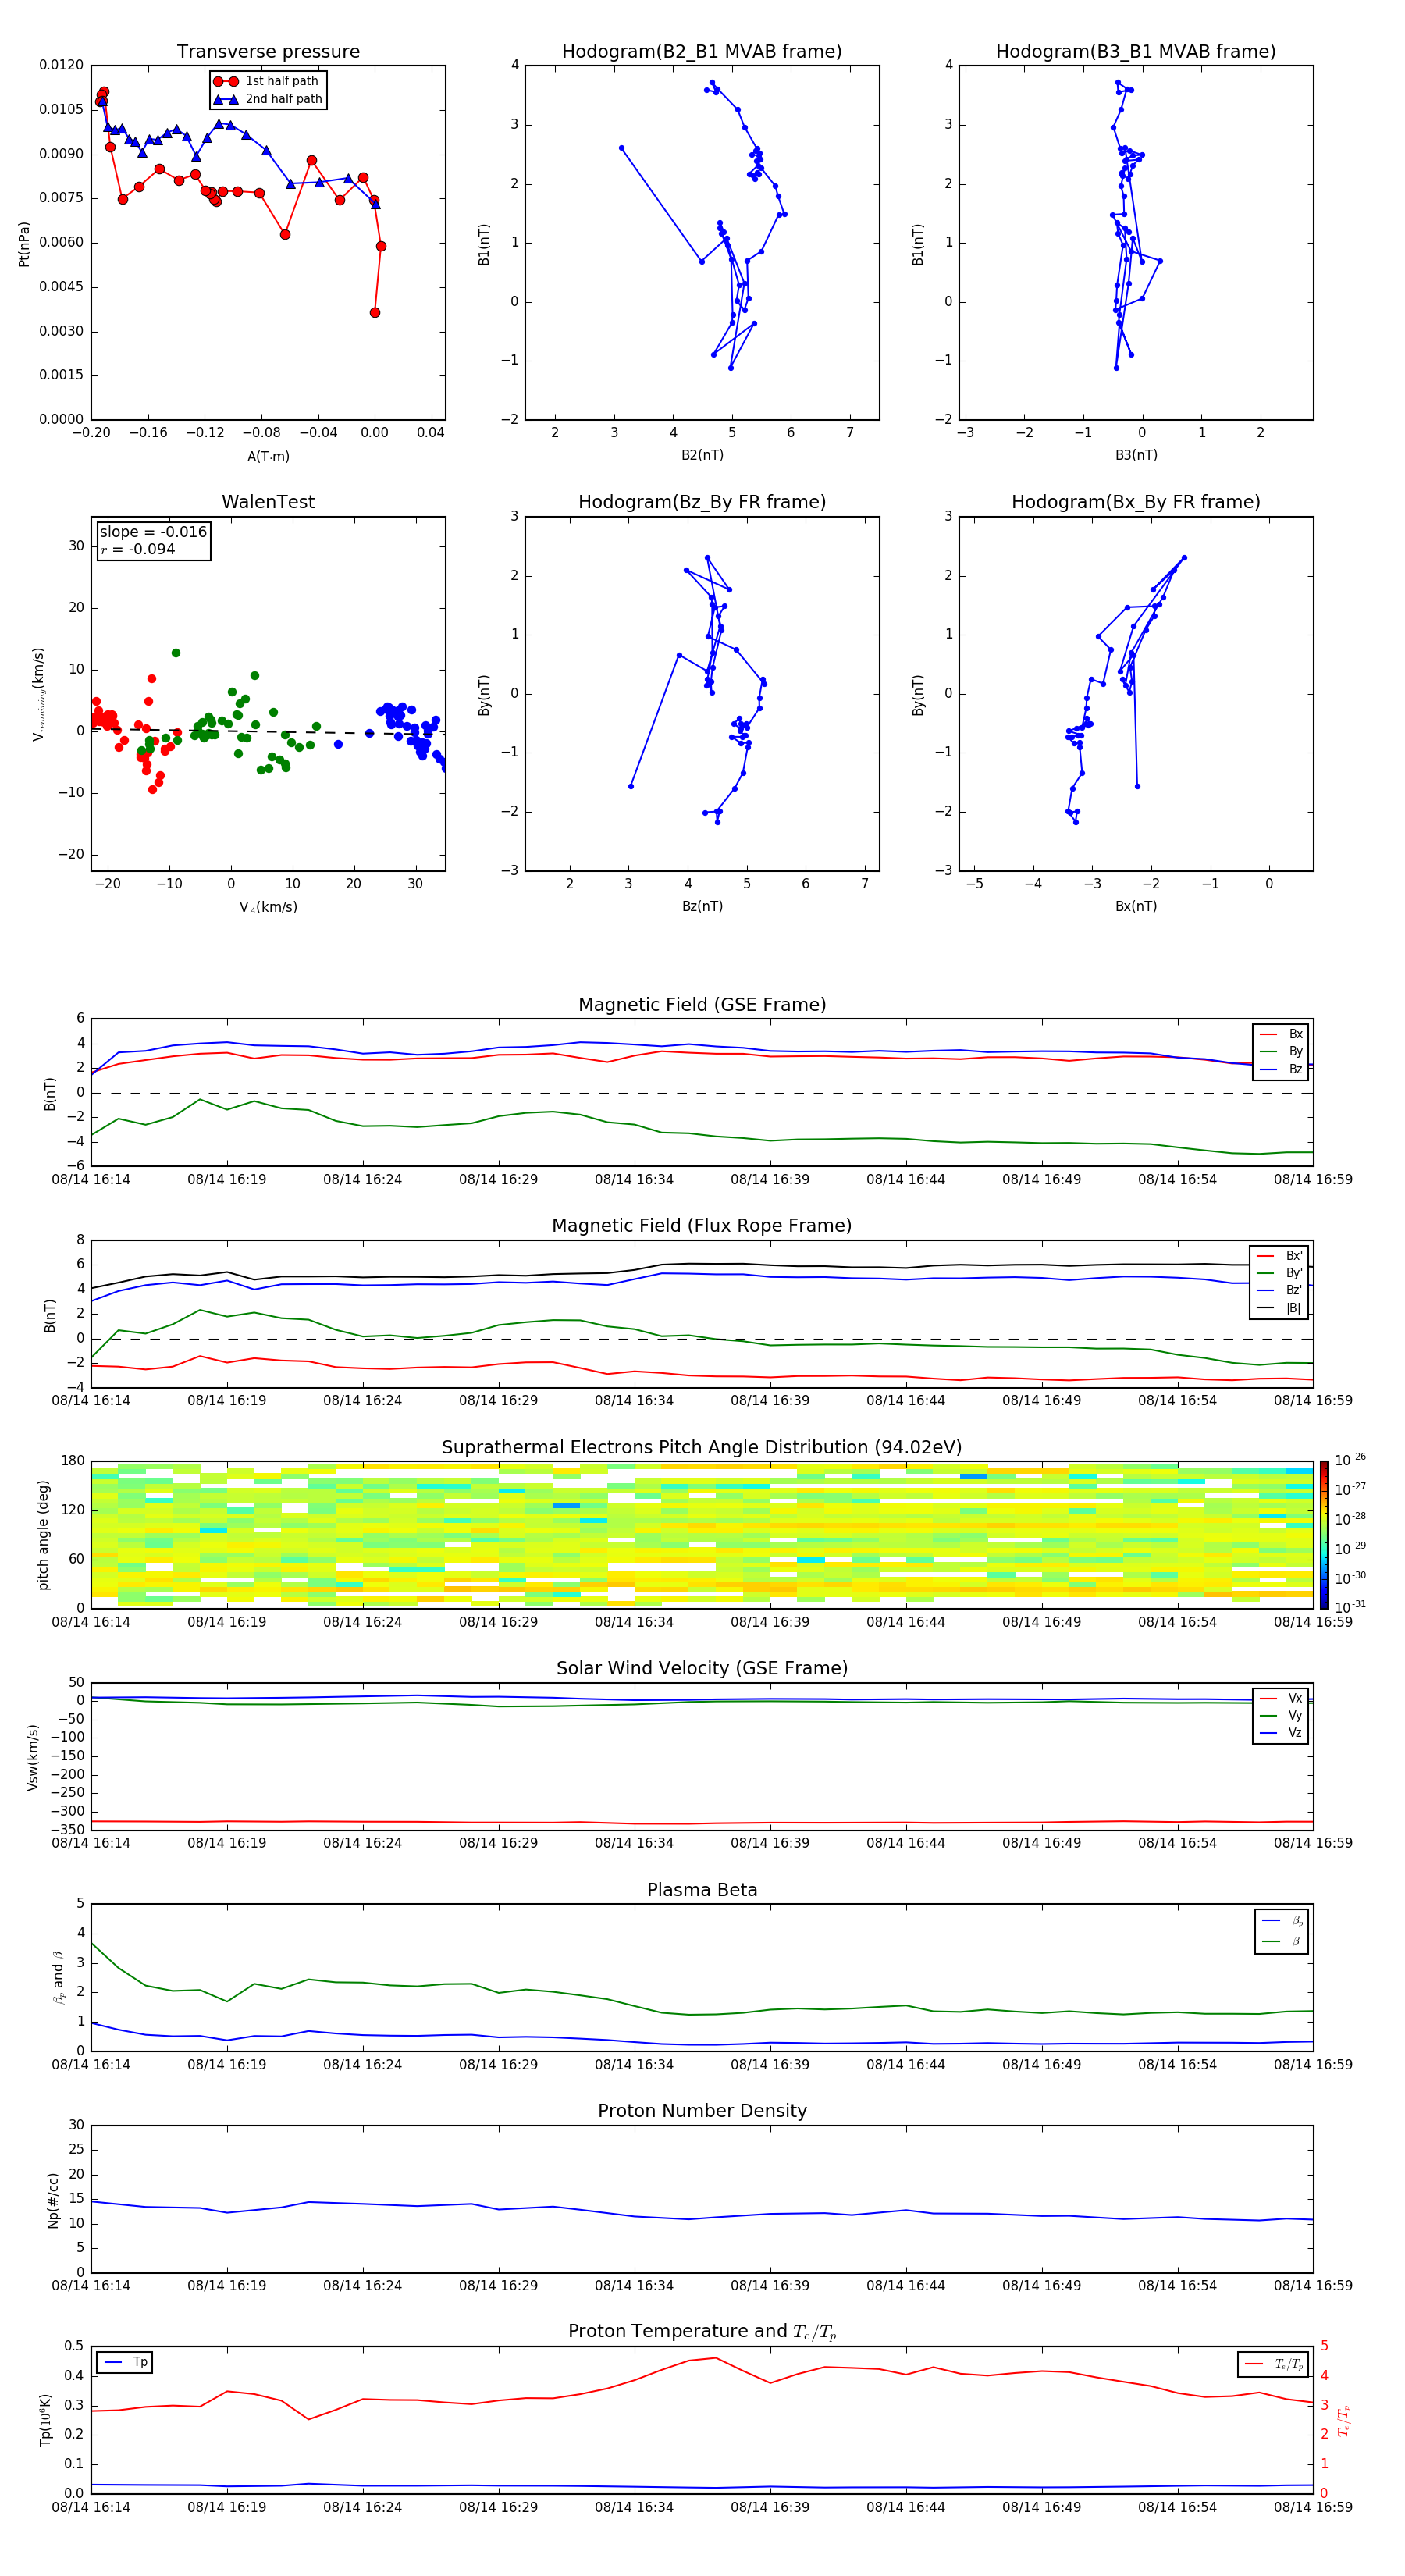The width and height of the screenshot is (1405, 2576).
Task: Click the 'Hodogram(Bx_By FR frame)' title
Action: (1136, 502)
